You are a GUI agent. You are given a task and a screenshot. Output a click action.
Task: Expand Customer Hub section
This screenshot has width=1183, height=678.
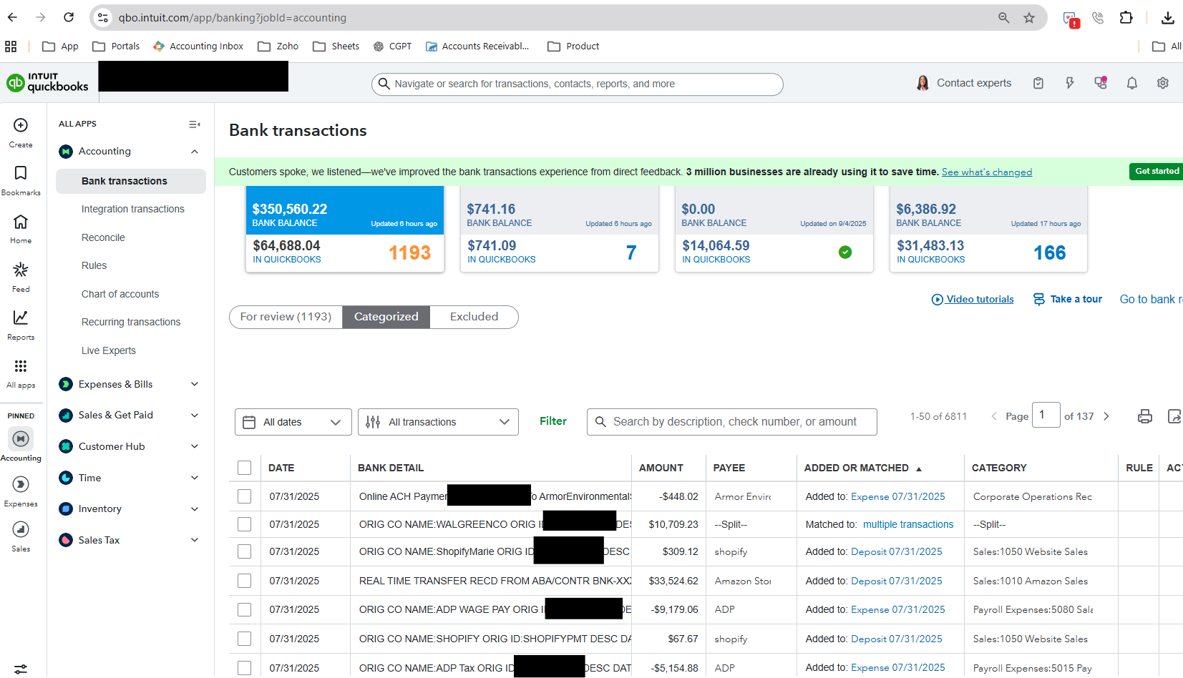tap(195, 446)
